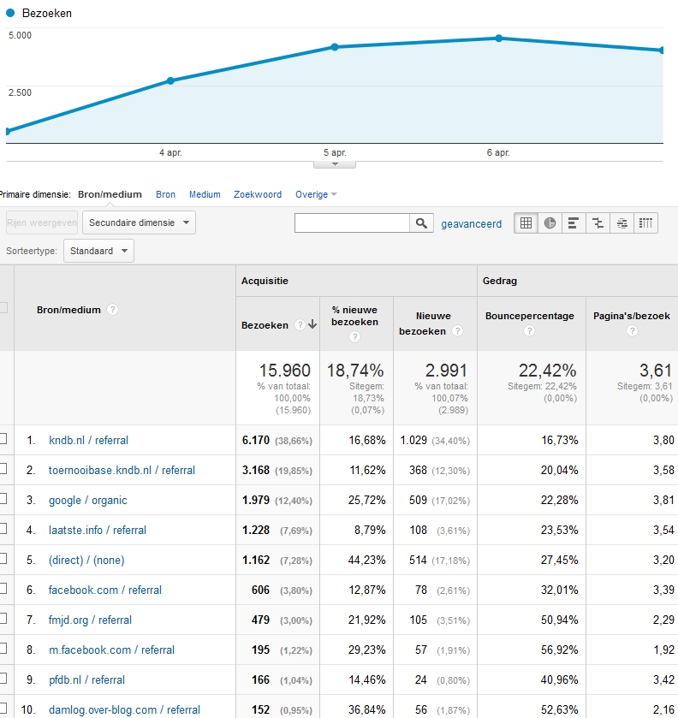Image resolution: width=678 pixels, height=718 pixels.
Task: Select the facebook.com / referral row checkbox
Action: 3,589
